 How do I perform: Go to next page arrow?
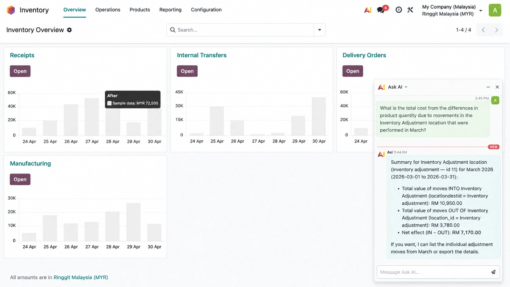497,30
